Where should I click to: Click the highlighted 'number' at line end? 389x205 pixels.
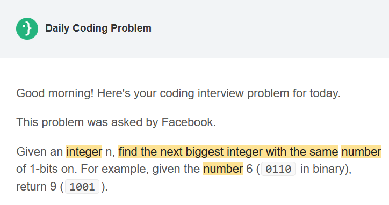click(361, 151)
